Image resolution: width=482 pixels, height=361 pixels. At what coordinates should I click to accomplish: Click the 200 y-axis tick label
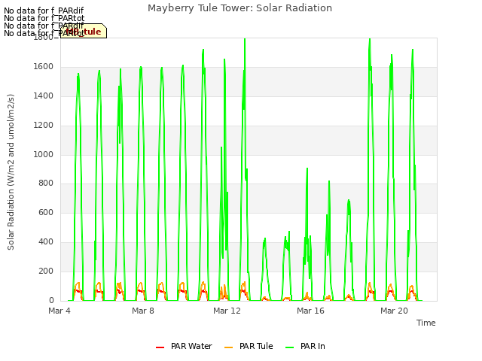[46, 271]
